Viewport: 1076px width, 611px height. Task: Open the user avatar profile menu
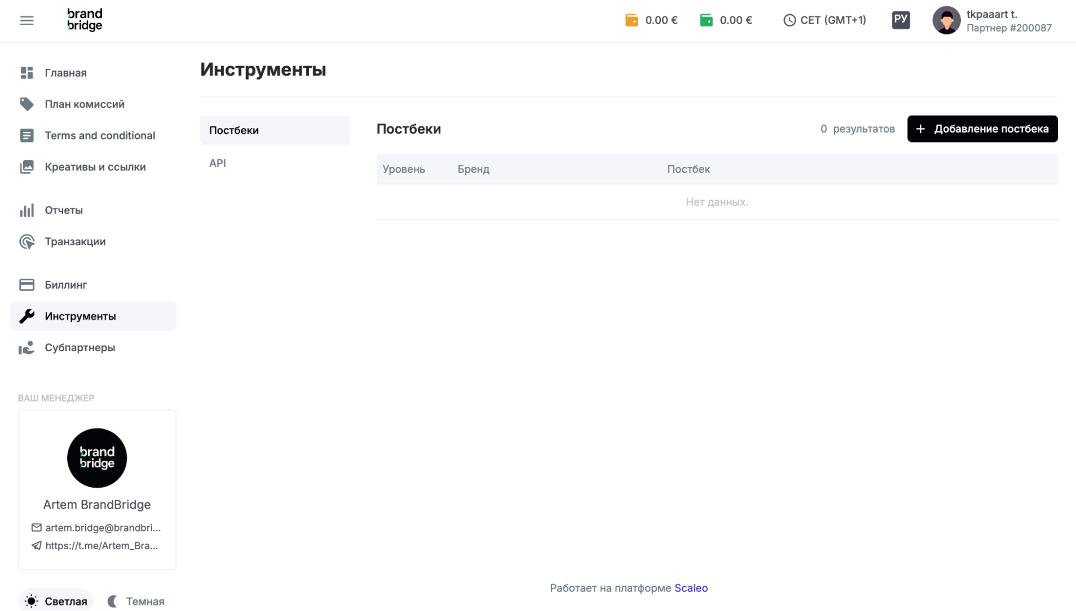click(946, 20)
